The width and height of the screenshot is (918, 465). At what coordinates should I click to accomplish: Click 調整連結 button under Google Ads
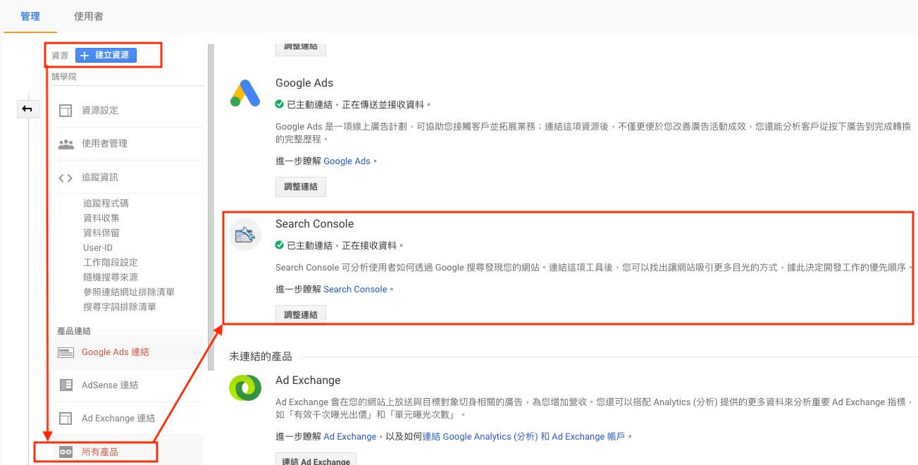[301, 187]
